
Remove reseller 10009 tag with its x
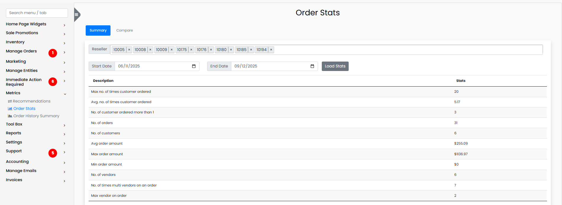pyautogui.click(x=172, y=50)
